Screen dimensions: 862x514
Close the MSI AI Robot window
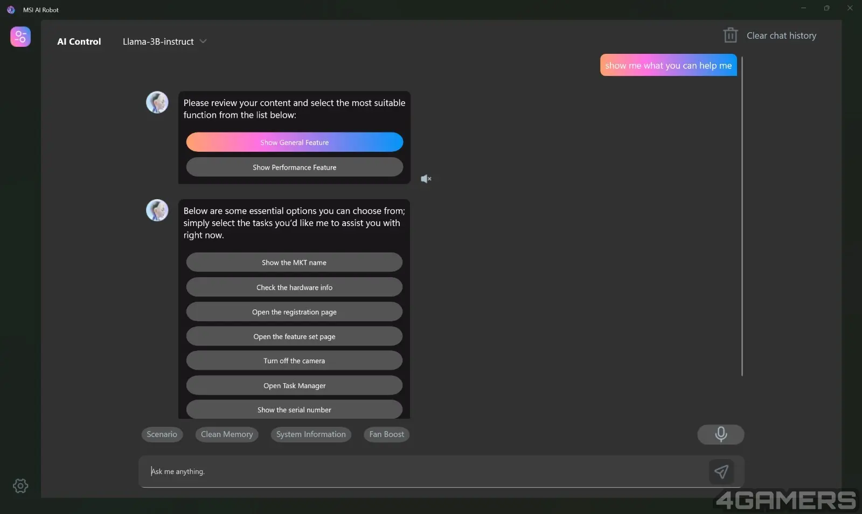(850, 8)
